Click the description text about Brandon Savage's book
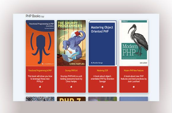The width and height of the screenshot is (172, 113). coord(102,79)
